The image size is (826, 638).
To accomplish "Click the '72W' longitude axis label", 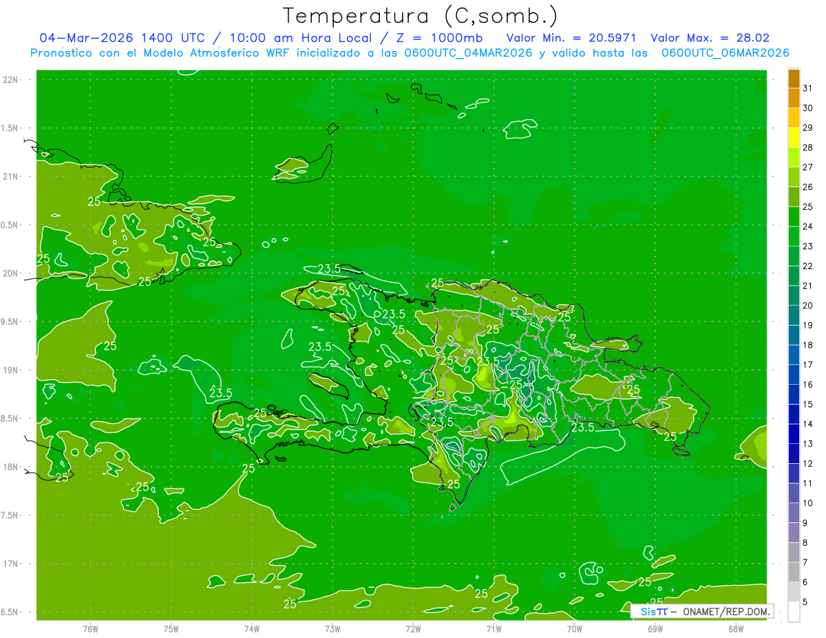I will pyautogui.click(x=413, y=628).
